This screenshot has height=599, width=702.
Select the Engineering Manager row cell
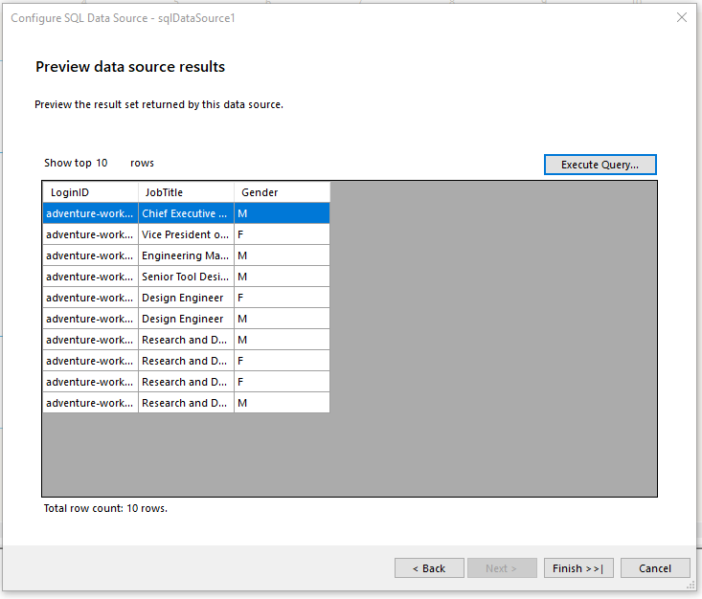click(186, 255)
